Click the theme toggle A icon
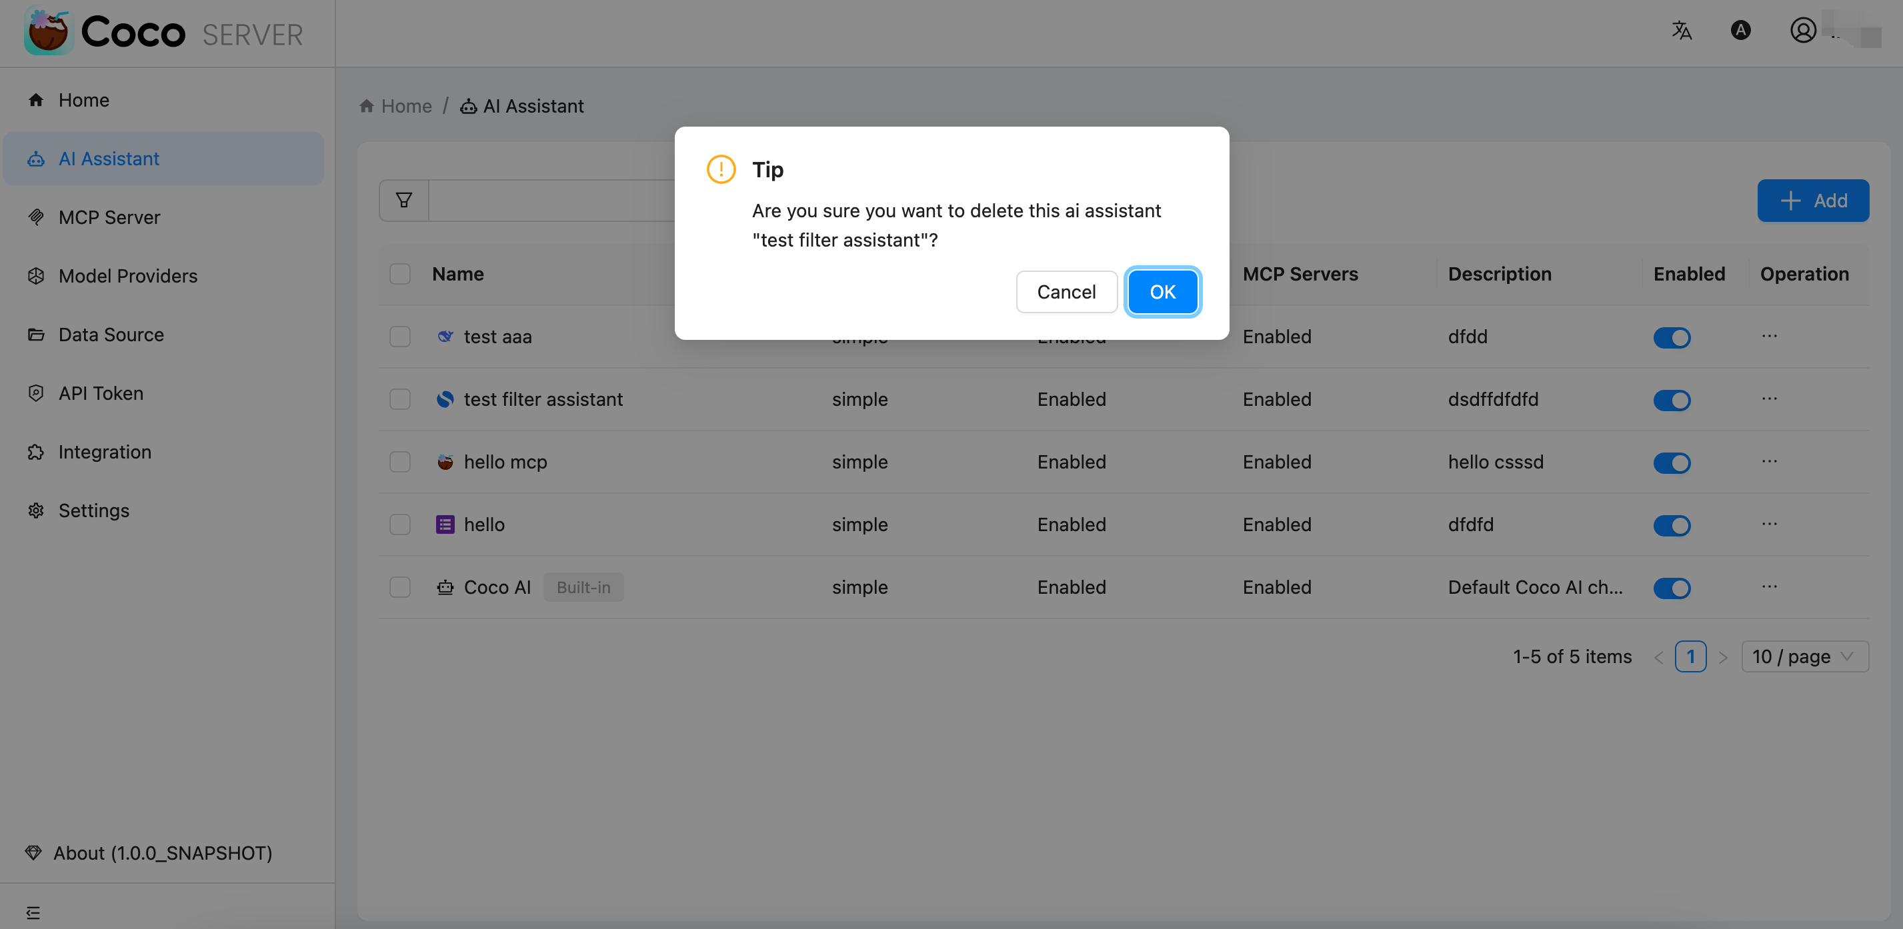The width and height of the screenshot is (1903, 929). tap(1740, 30)
